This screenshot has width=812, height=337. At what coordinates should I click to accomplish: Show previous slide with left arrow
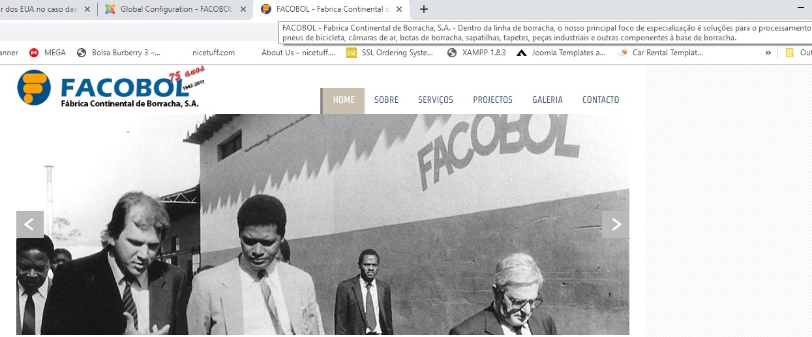pos(30,224)
